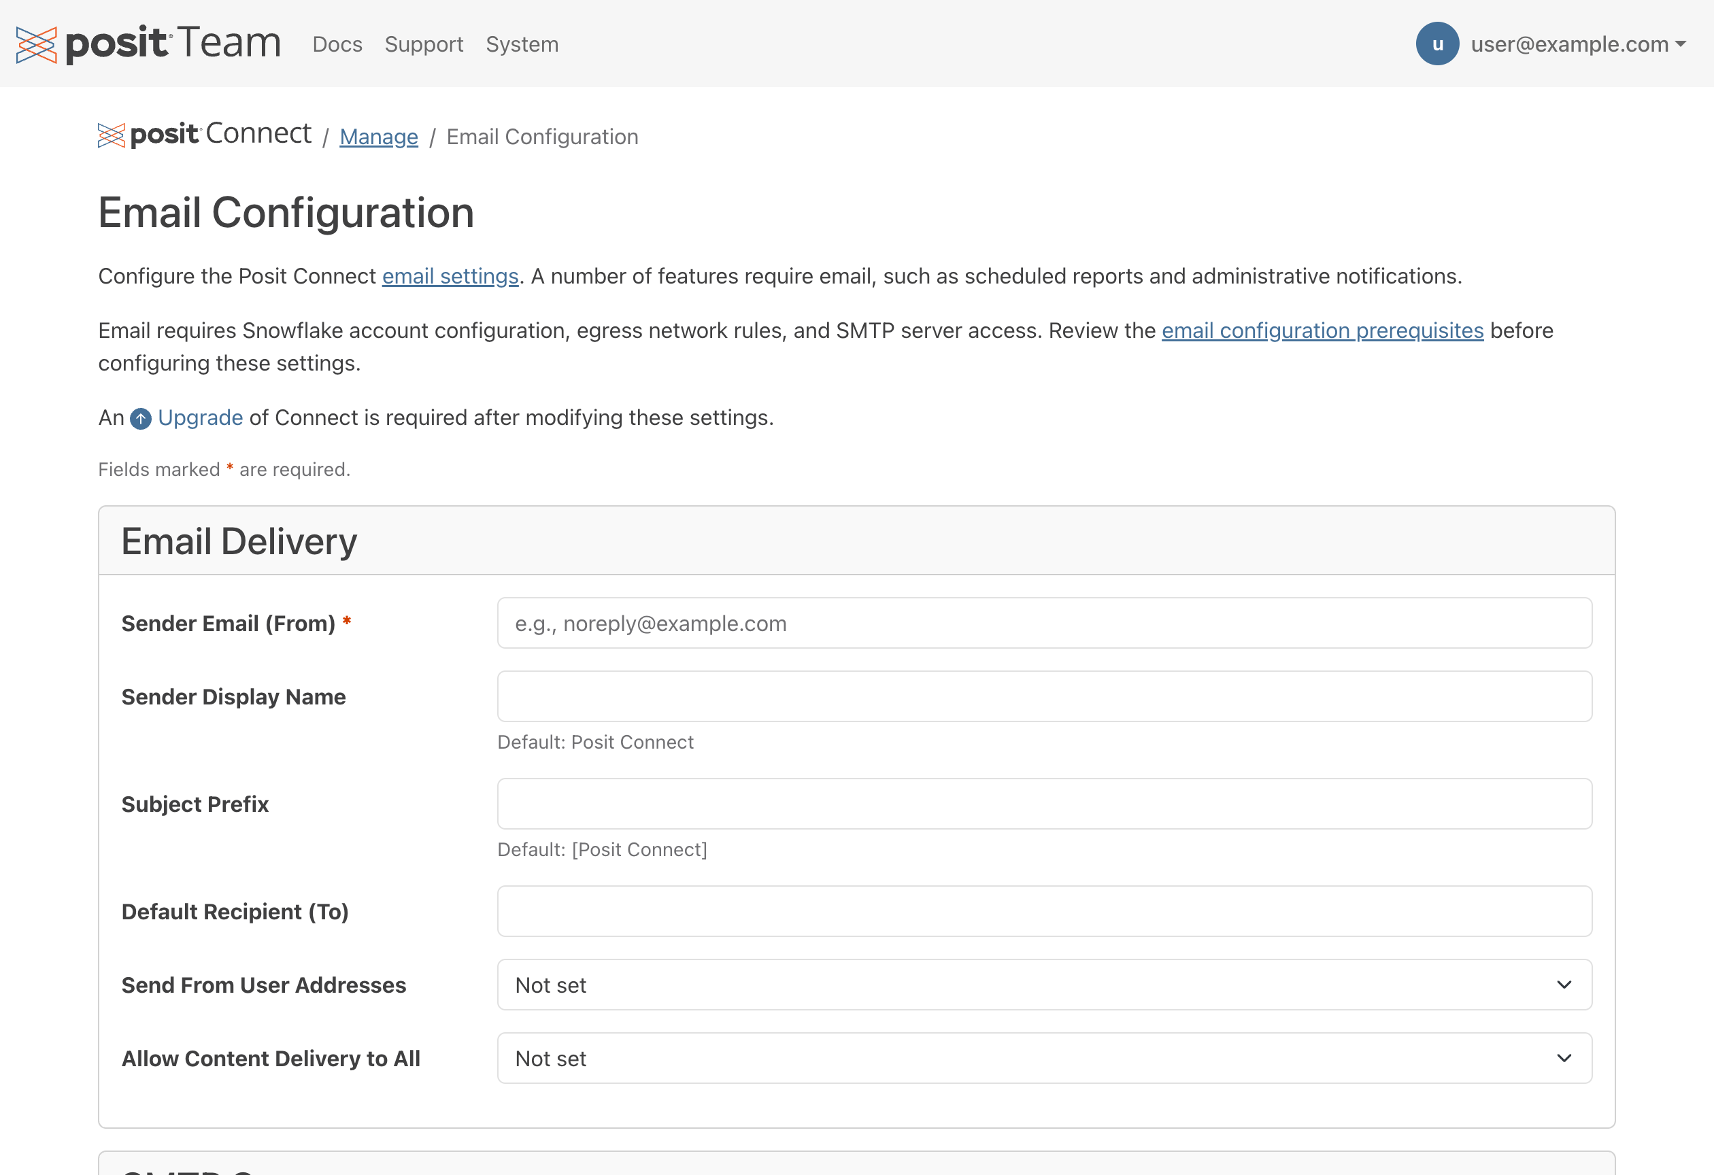Open email configuration prerequisites link
This screenshot has height=1175, width=1714.
point(1322,331)
